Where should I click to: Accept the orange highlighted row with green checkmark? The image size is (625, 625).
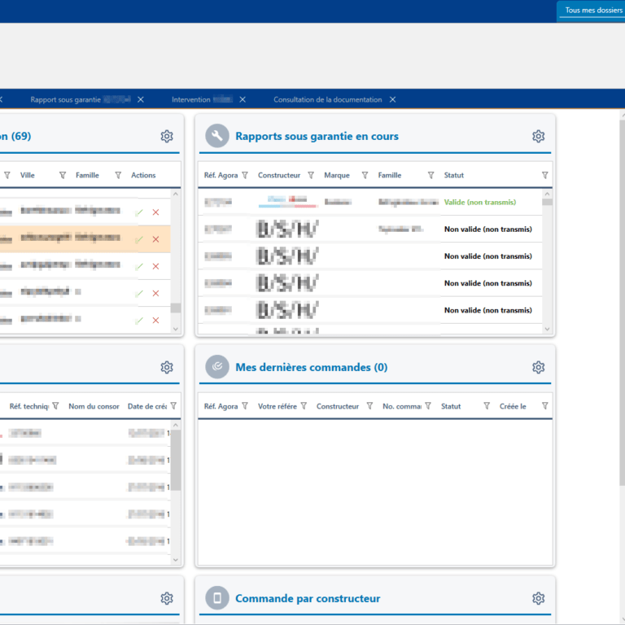(139, 239)
